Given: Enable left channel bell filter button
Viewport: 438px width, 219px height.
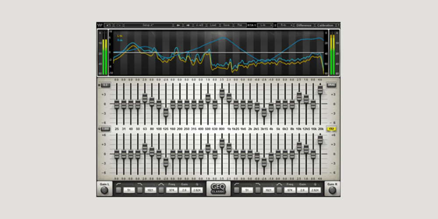Looking at the screenshot, I should click(161, 190).
